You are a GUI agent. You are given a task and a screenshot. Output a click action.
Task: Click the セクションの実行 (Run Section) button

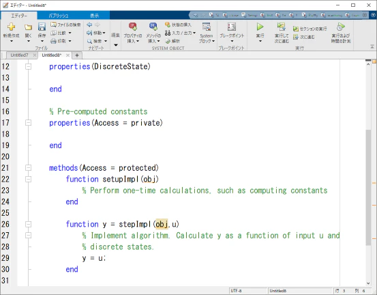click(310, 29)
